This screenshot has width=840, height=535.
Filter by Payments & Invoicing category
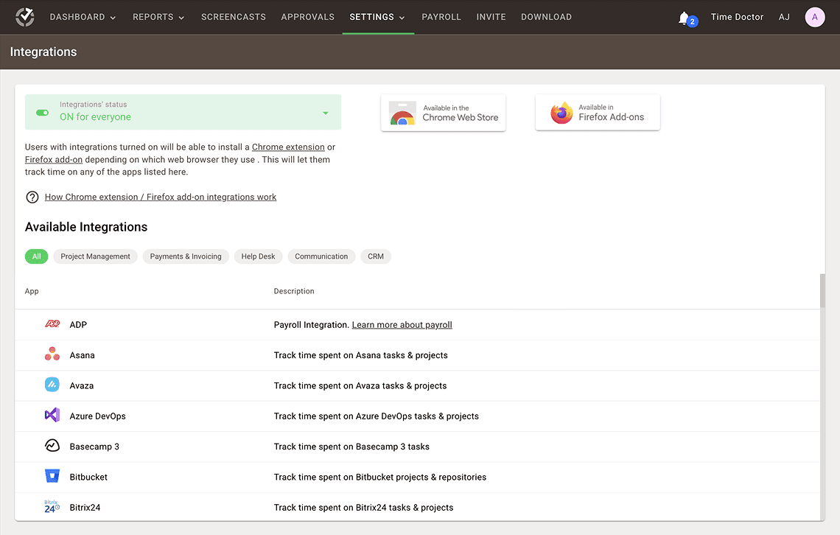tap(186, 256)
